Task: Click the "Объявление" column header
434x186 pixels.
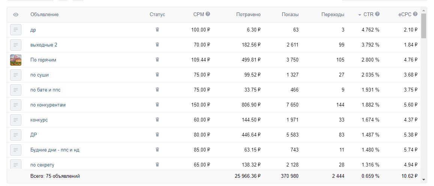Action: [44, 15]
